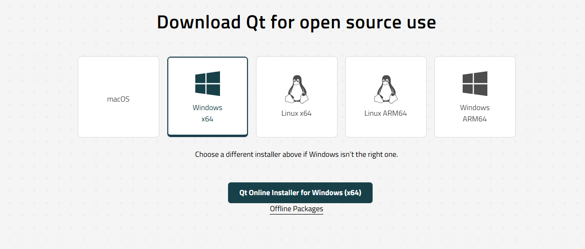Download the Qt Online Installer for Windows
Viewport: 585px width, 249px height.
[300, 193]
